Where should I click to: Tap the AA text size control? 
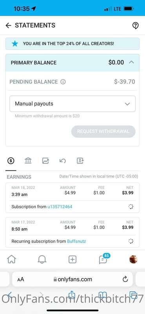click(21, 279)
